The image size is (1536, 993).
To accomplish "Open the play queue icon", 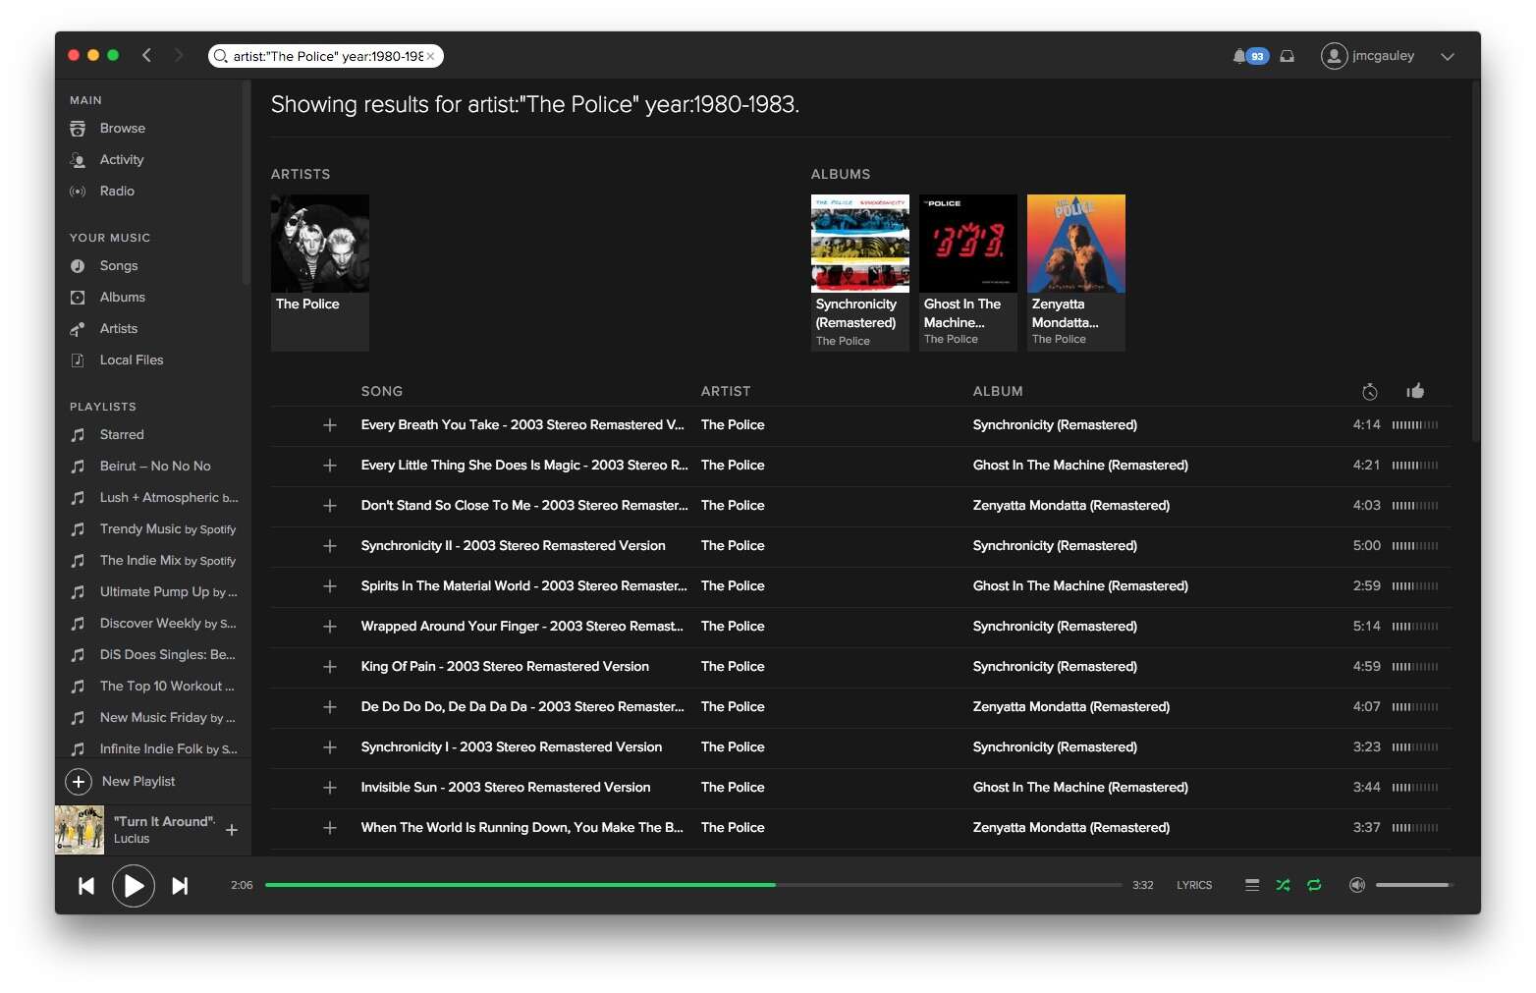I will (1252, 885).
